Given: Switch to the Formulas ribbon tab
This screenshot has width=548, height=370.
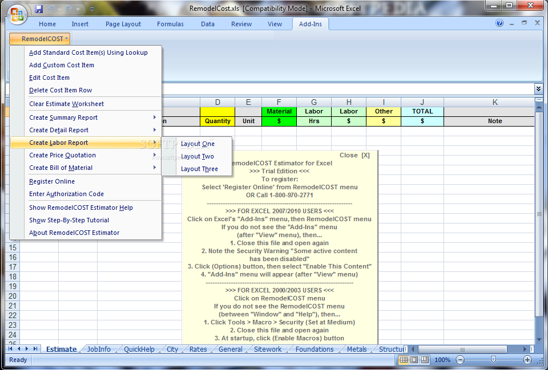Looking at the screenshot, I should (x=170, y=24).
